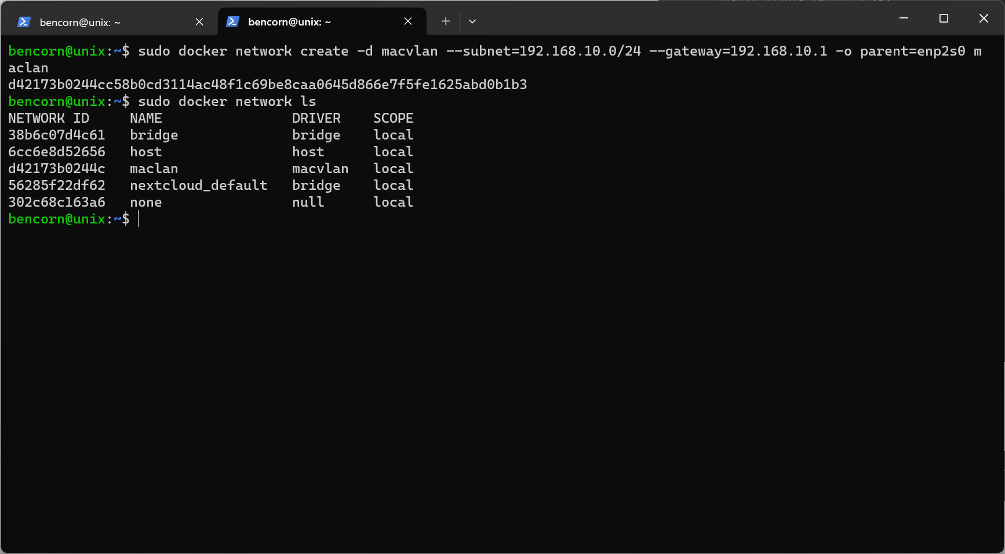Click the docker network ls command text

coord(227,101)
